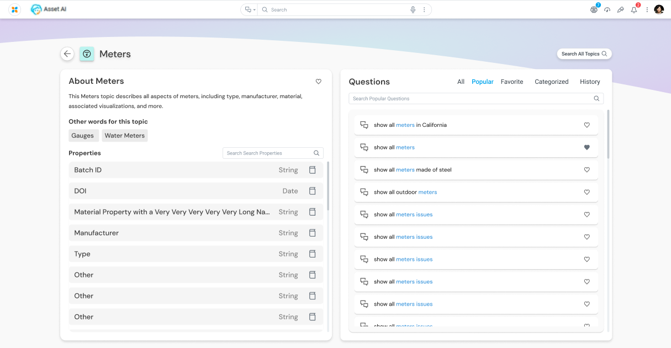Click the microphone icon in search bar

click(413, 10)
